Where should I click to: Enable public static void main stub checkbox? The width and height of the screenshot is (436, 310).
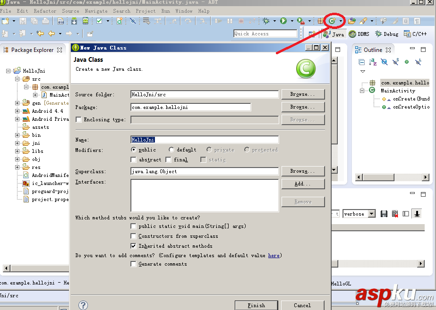134,226
